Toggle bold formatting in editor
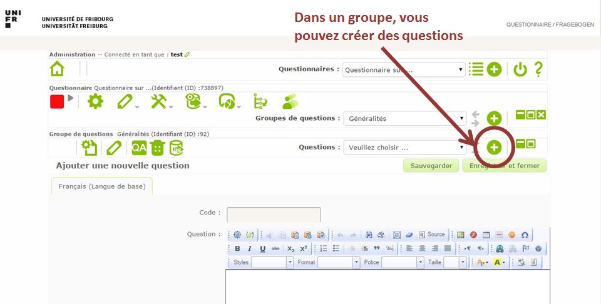This screenshot has height=304, width=601. (237, 249)
